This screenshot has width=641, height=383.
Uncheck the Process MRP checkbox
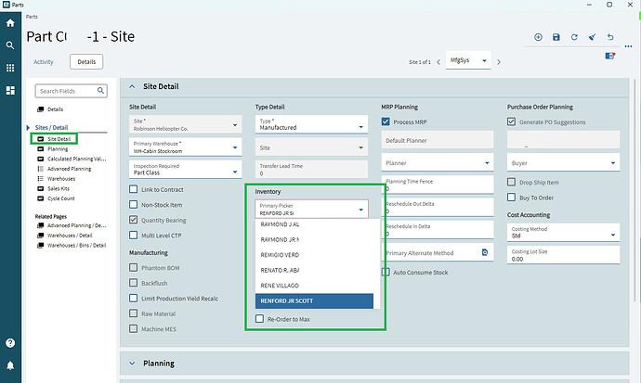(x=386, y=121)
